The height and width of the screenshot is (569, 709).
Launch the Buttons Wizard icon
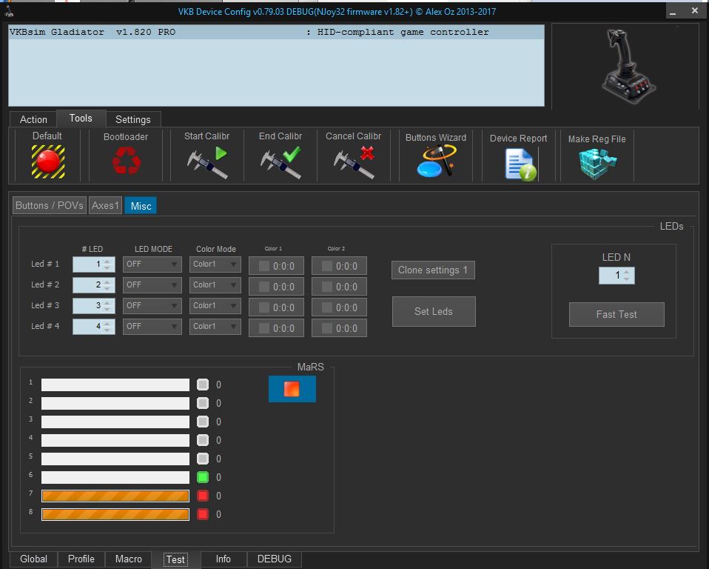pos(435,162)
